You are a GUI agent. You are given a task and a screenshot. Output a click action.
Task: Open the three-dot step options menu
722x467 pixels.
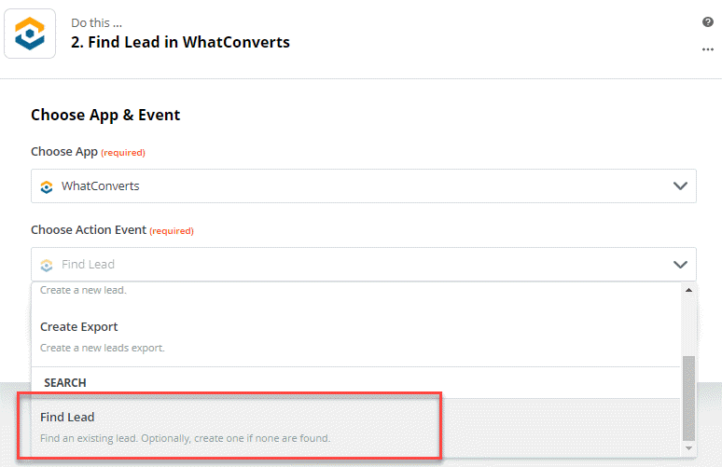(x=708, y=49)
